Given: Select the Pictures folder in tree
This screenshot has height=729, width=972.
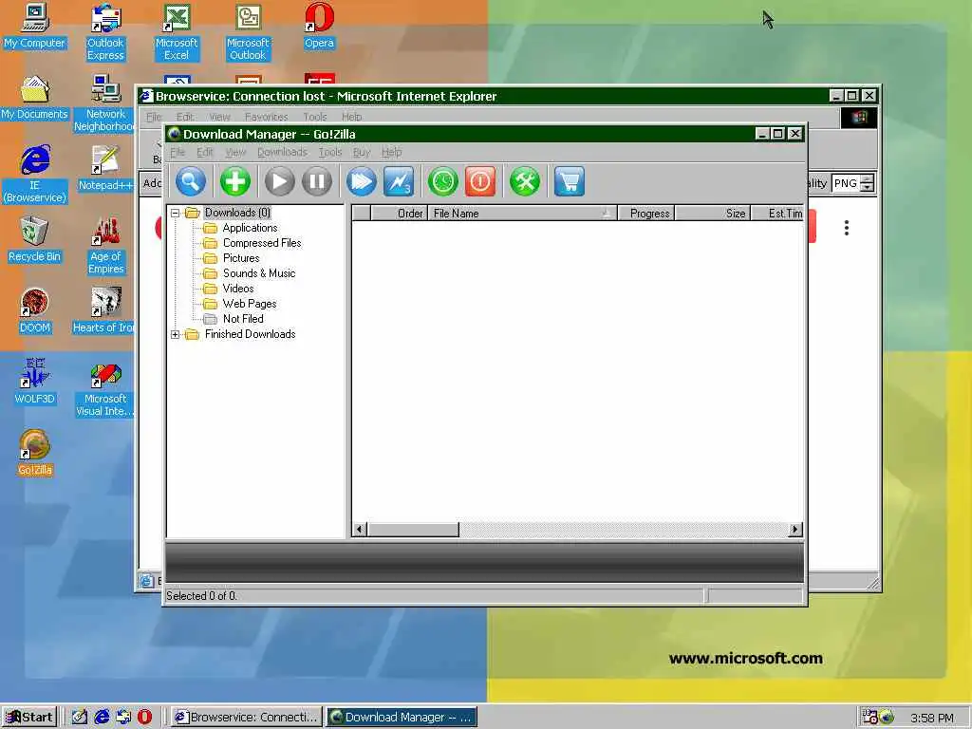Looking at the screenshot, I should coord(240,258).
